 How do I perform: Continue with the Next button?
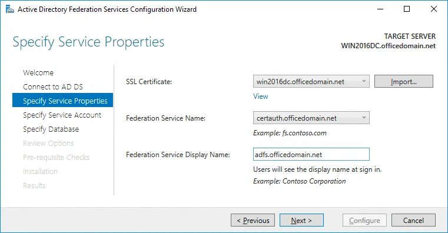(x=301, y=220)
